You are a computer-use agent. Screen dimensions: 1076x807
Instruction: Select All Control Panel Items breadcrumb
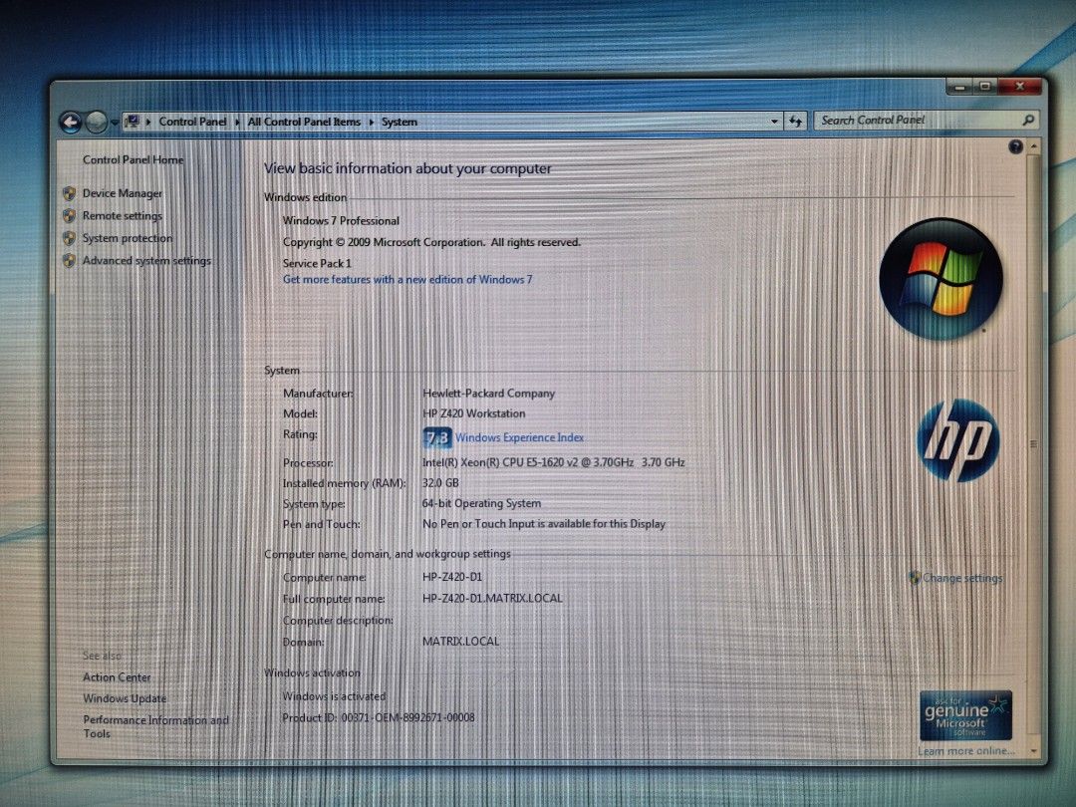pos(304,122)
